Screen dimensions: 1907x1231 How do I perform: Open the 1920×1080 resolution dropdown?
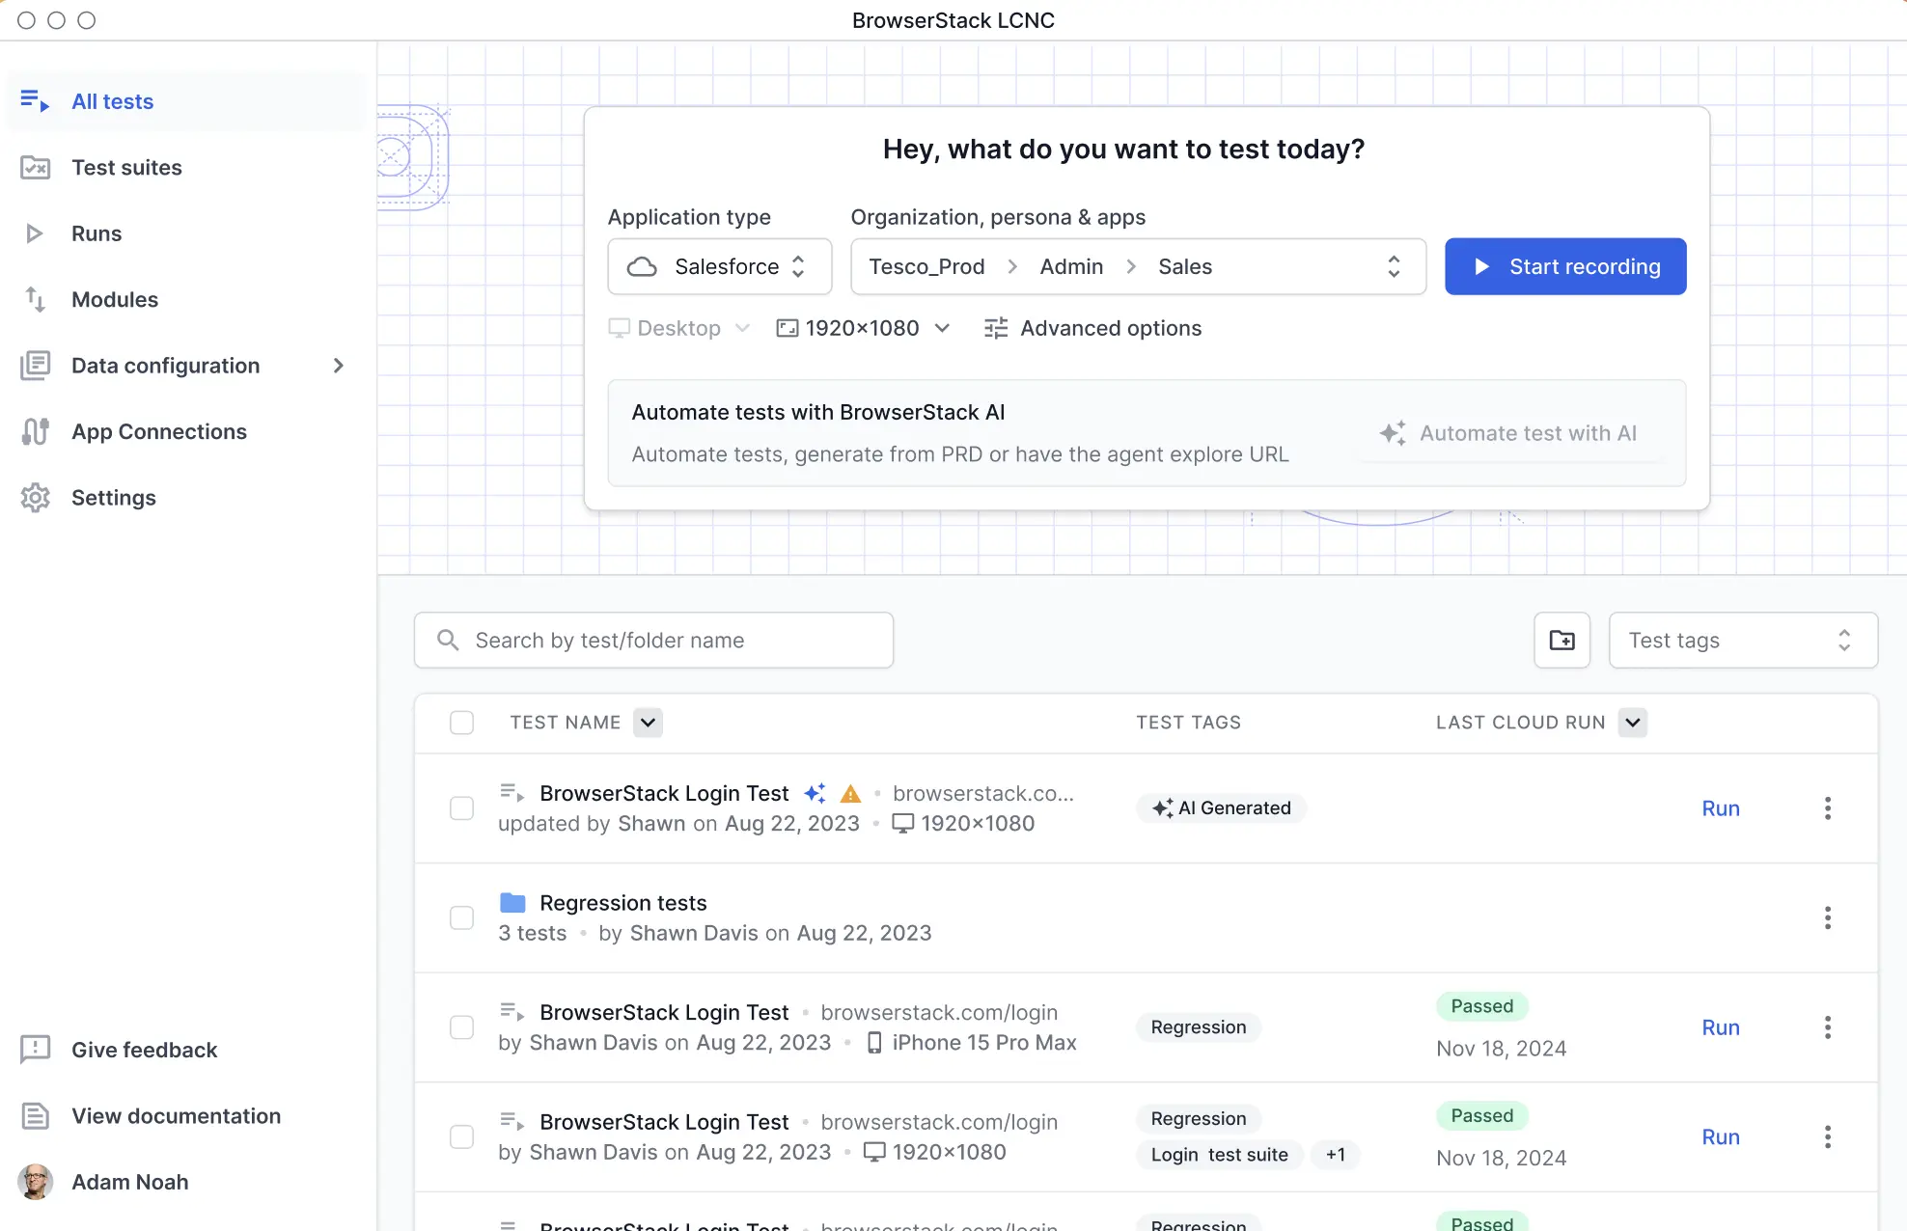pos(864,329)
